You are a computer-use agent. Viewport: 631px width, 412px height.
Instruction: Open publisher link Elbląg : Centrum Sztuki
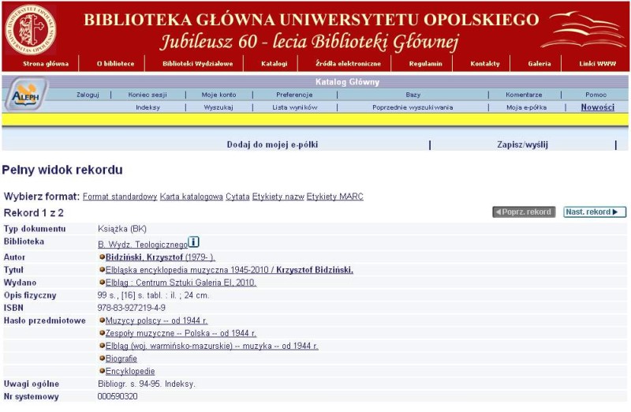[x=181, y=283]
